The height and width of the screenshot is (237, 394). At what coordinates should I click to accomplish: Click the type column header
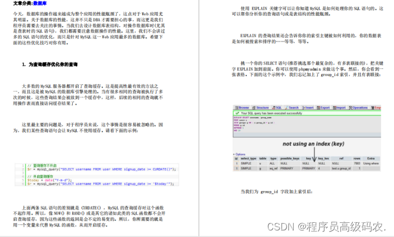click(274, 159)
